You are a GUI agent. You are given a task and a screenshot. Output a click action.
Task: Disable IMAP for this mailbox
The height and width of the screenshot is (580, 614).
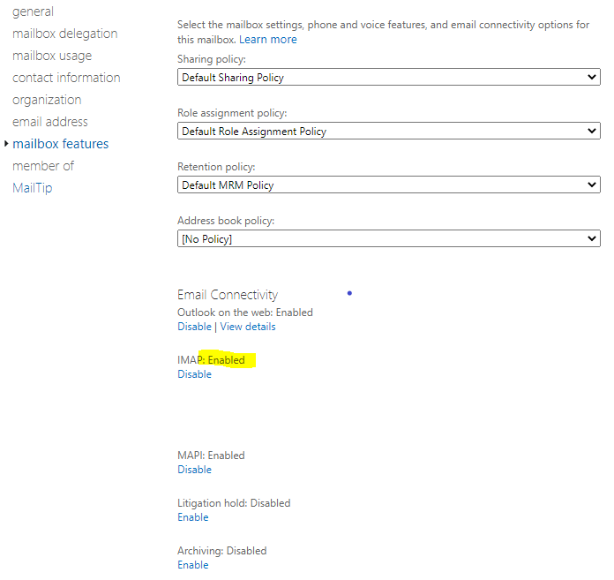pos(194,374)
